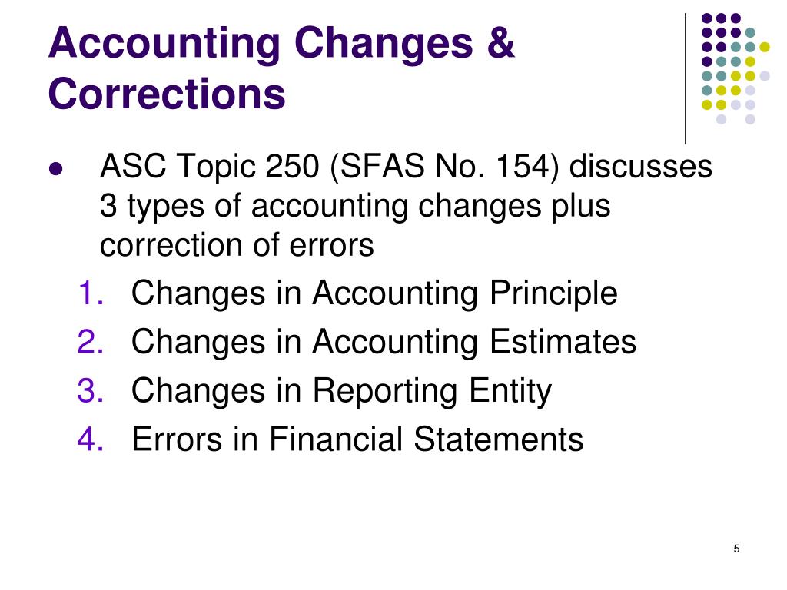Viewport: 787px width, 590px height.
Task: Click the text 'ASC Topic 250'
Action: [x=210, y=167]
